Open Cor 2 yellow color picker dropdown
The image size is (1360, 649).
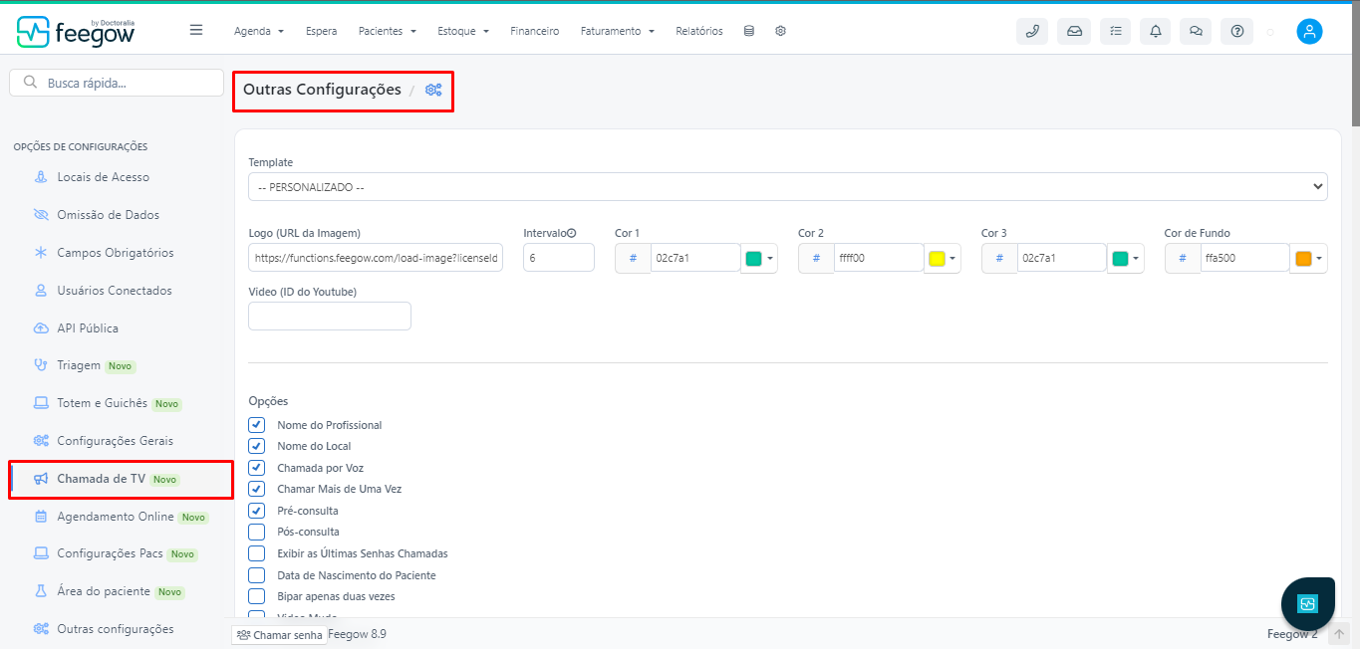[943, 259]
